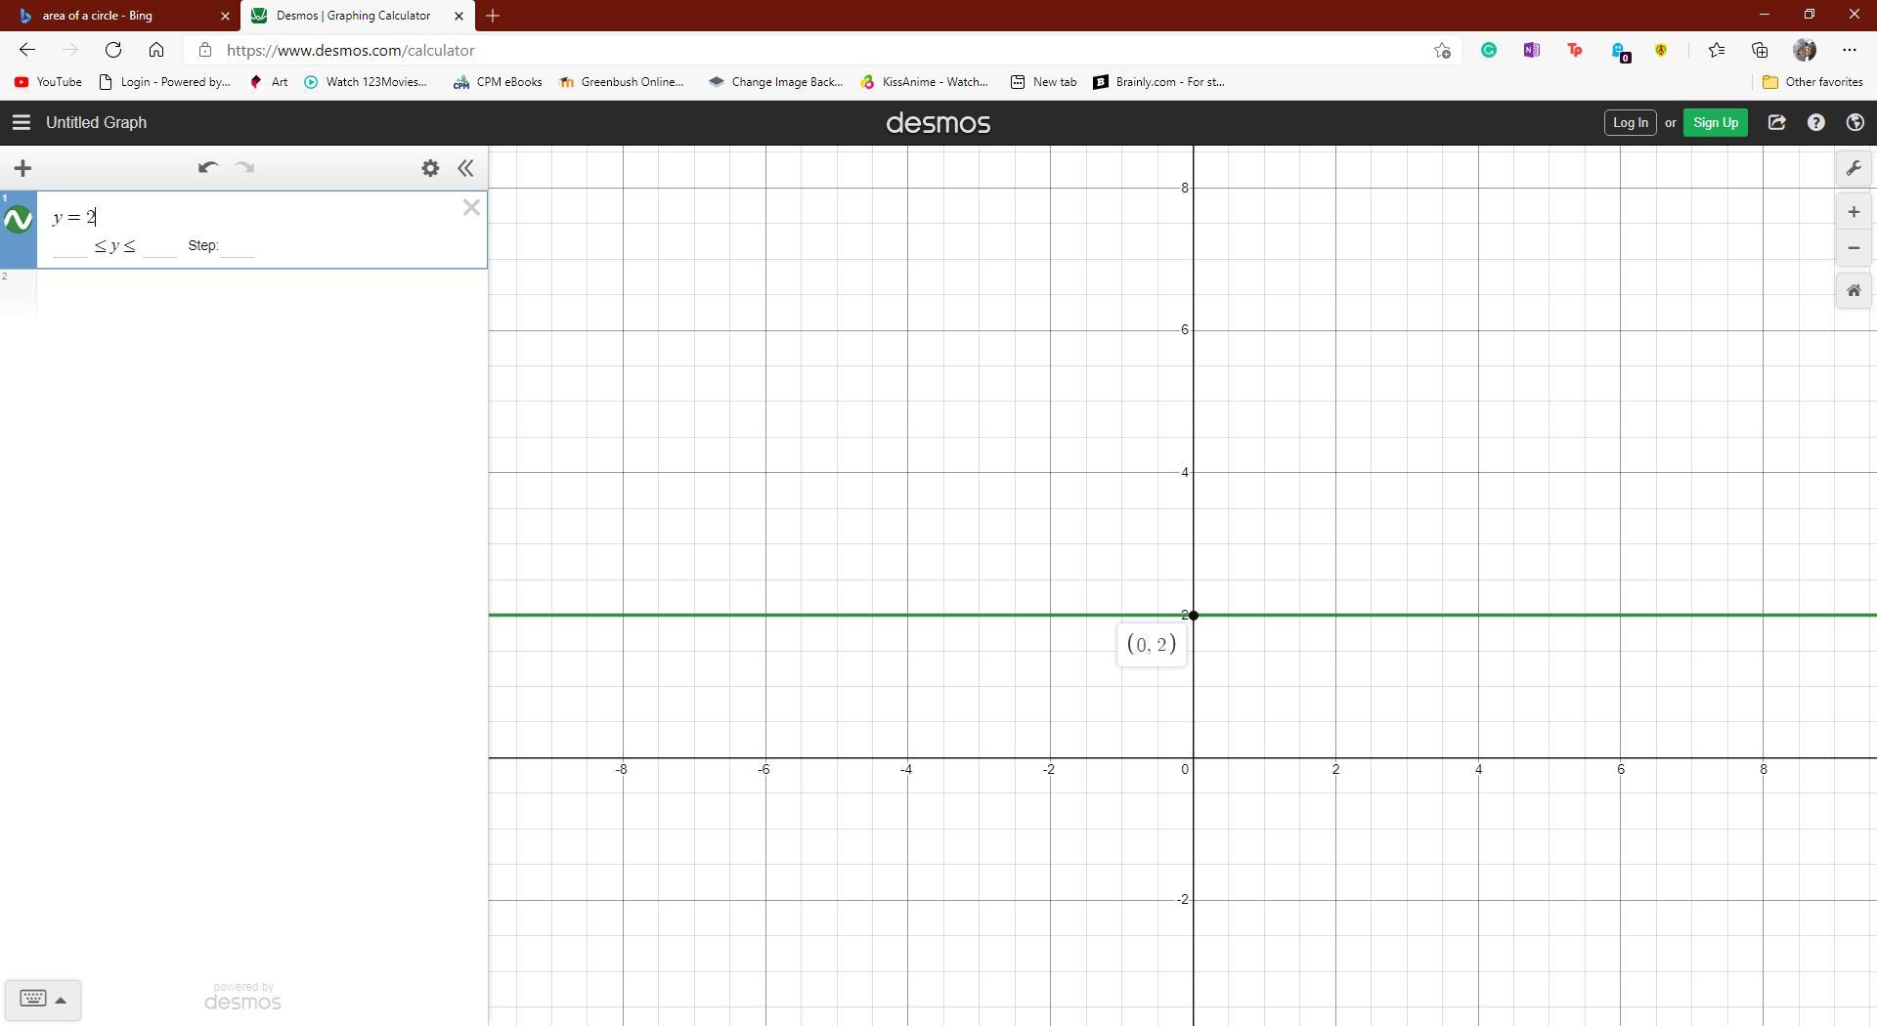Click the Log In button

(1630, 122)
